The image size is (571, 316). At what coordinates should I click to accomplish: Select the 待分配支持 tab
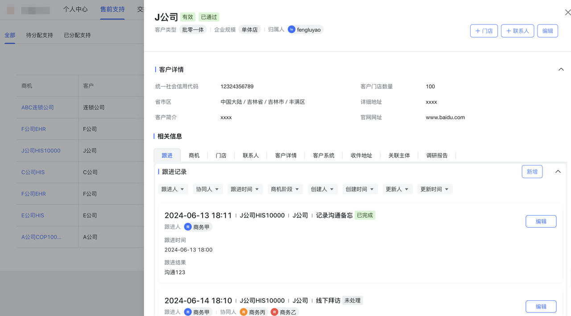(40, 35)
